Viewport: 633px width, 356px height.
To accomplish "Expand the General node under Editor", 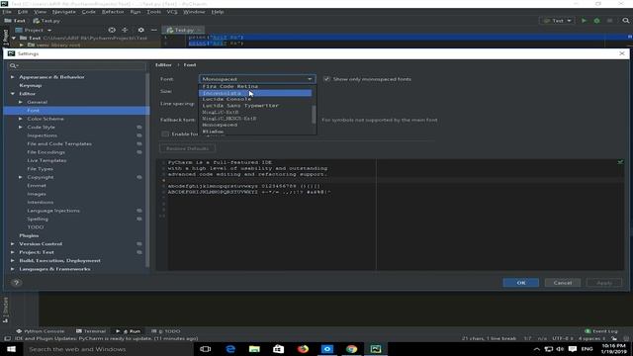I will pos(21,102).
